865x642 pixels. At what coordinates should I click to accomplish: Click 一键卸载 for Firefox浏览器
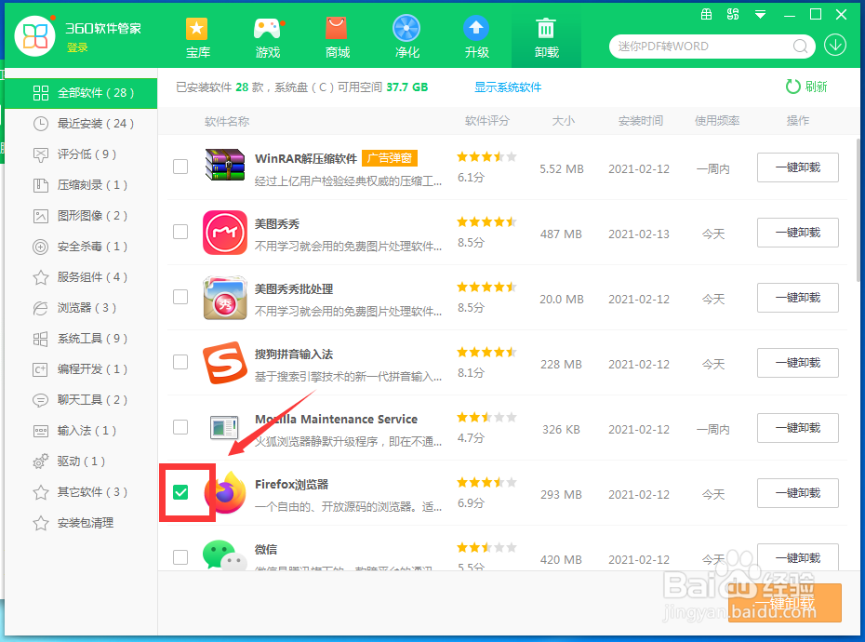[798, 493]
